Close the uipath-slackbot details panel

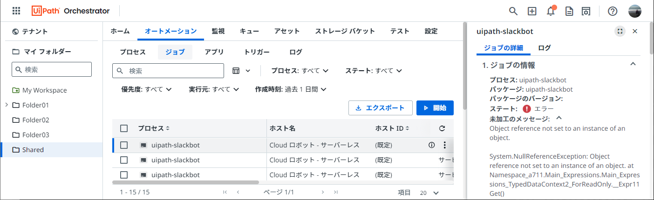[x=635, y=31]
